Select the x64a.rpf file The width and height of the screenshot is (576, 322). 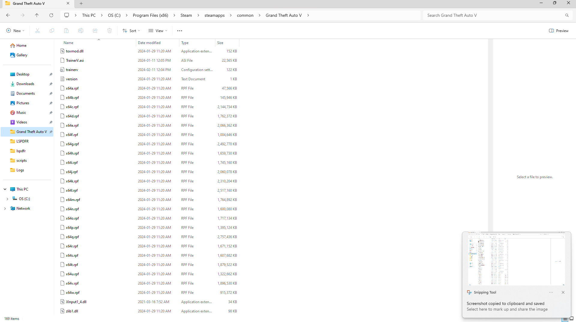pos(72,88)
